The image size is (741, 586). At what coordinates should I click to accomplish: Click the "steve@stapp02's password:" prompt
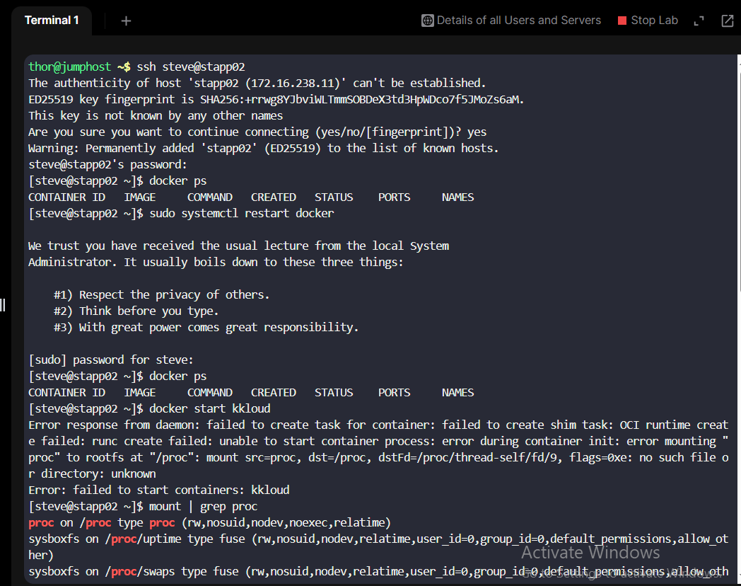point(107,165)
